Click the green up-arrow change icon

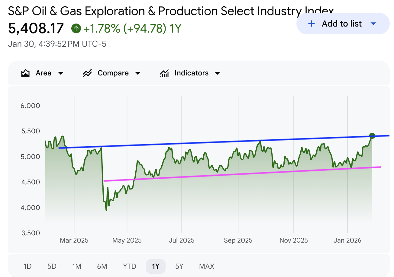76,29
